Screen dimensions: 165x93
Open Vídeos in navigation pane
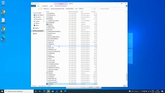pos(37,25)
